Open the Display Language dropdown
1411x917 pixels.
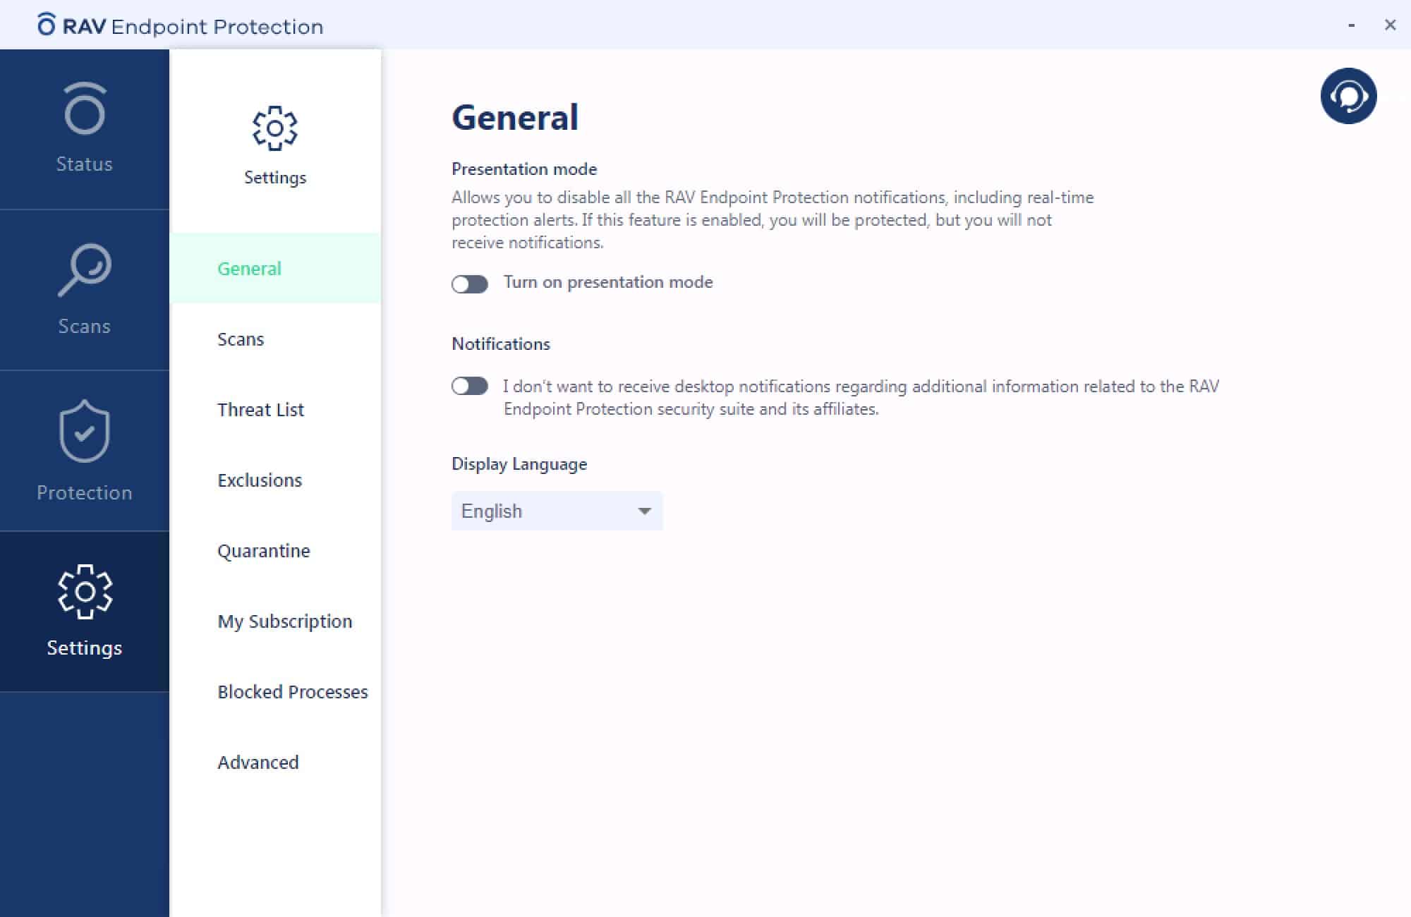(x=557, y=511)
